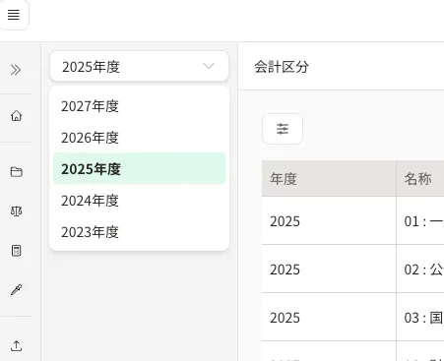Go to home via house icon
The height and width of the screenshot is (361, 444).
click(x=17, y=116)
